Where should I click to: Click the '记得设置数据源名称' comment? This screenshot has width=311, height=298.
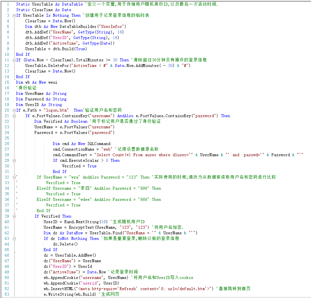[137, 149]
